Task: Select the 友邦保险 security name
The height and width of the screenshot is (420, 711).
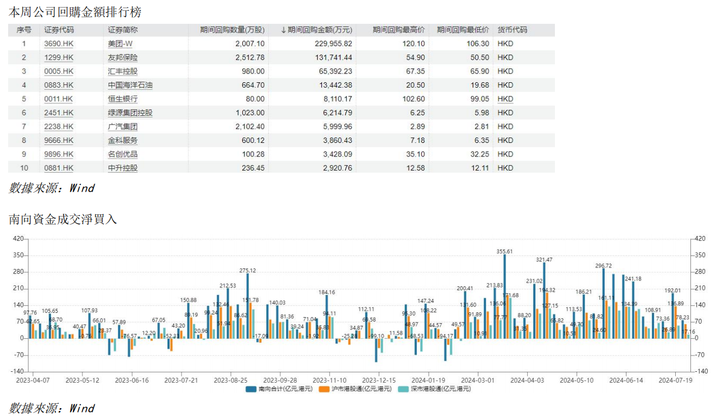Action: [x=123, y=57]
